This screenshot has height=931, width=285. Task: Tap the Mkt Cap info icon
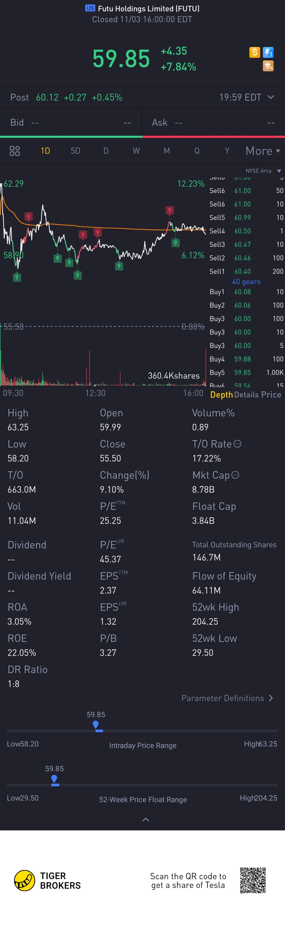tap(235, 475)
